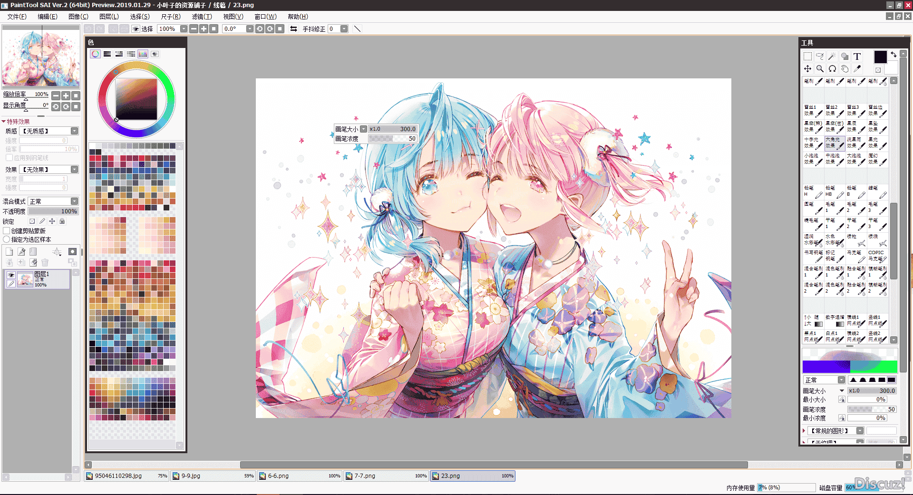Pick the 大泡泡效果 brush
This screenshot has height=495, width=913.
(x=856, y=159)
